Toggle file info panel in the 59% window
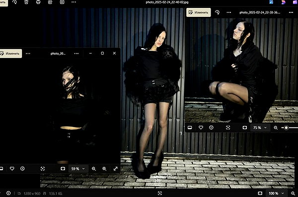The width and height of the screenshot is (298, 197). pyautogui.click(x=22, y=169)
